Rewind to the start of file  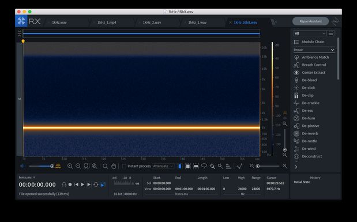76,185
